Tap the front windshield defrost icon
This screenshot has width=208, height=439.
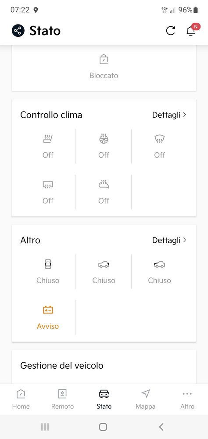coord(160,139)
